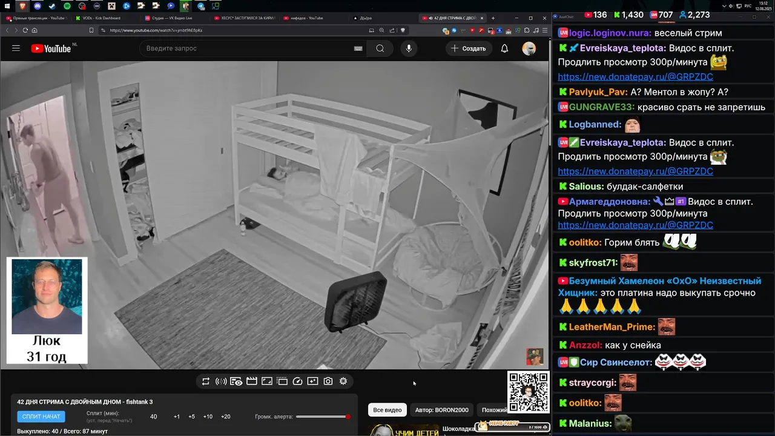Open Telegram from the taskbar
This screenshot has height=436, width=775.
click(201, 6)
